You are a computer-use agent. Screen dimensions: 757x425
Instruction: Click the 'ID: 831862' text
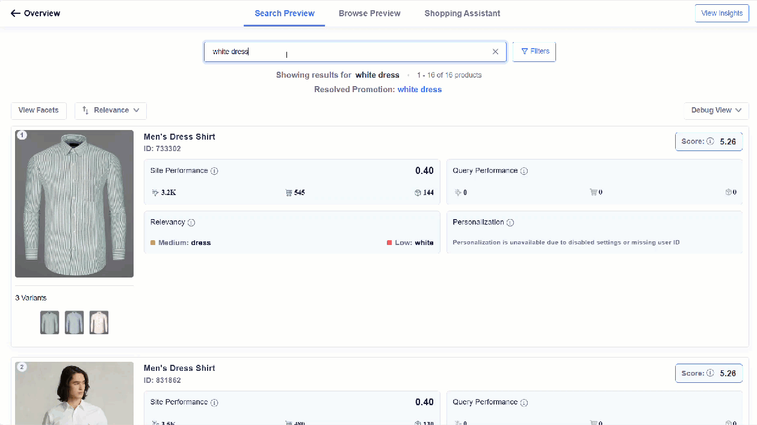[x=162, y=380]
